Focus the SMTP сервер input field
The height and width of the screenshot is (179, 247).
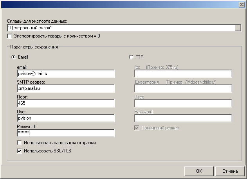(65, 88)
